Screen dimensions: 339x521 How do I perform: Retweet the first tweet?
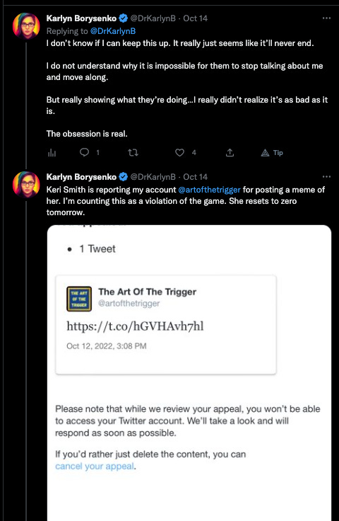click(133, 153)
